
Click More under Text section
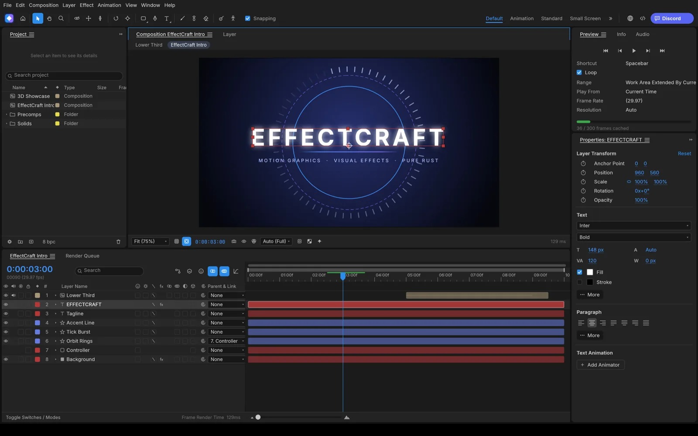pos(590,295)
